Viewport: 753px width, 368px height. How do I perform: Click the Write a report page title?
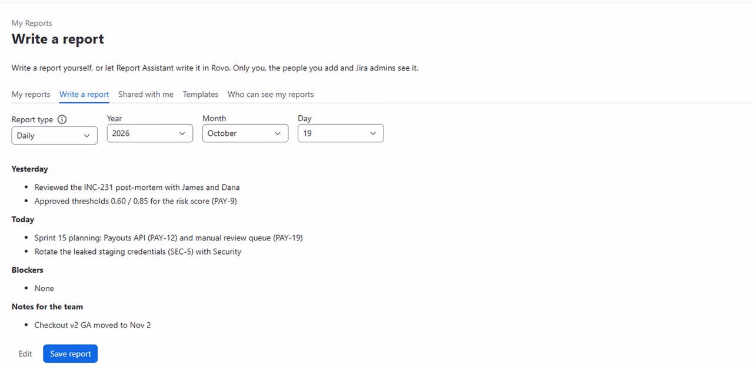pyautogui.click(x=58, y=39)
